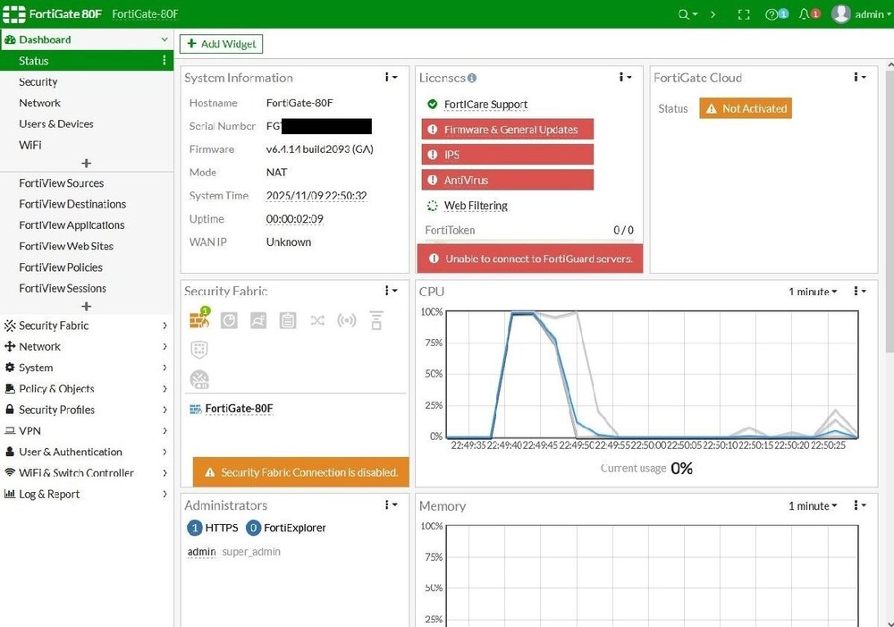Click the FortiGate 80F logo icon
This screenshot has width=894, height=627.
tap(14, 14)
